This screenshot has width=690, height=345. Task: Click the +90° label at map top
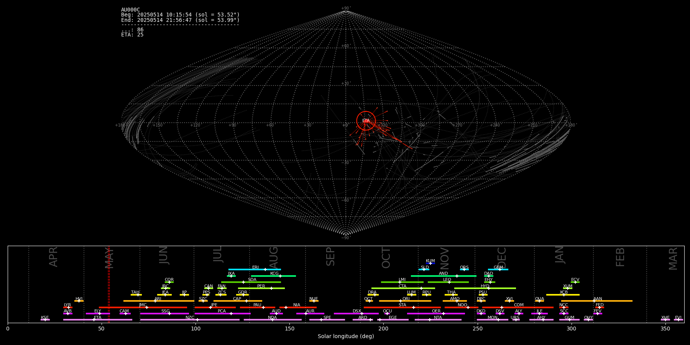coord(346,8)
